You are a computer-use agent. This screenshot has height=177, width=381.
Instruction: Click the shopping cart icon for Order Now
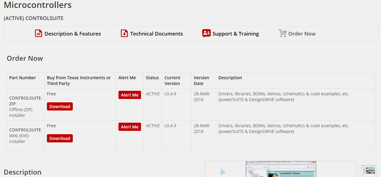click(x=283, y=33)
